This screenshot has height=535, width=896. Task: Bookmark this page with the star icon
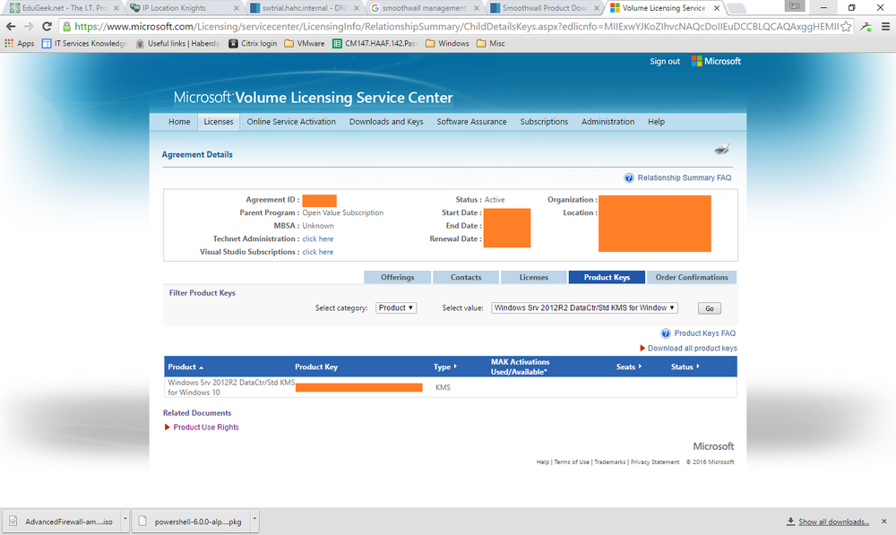(846, 26)
